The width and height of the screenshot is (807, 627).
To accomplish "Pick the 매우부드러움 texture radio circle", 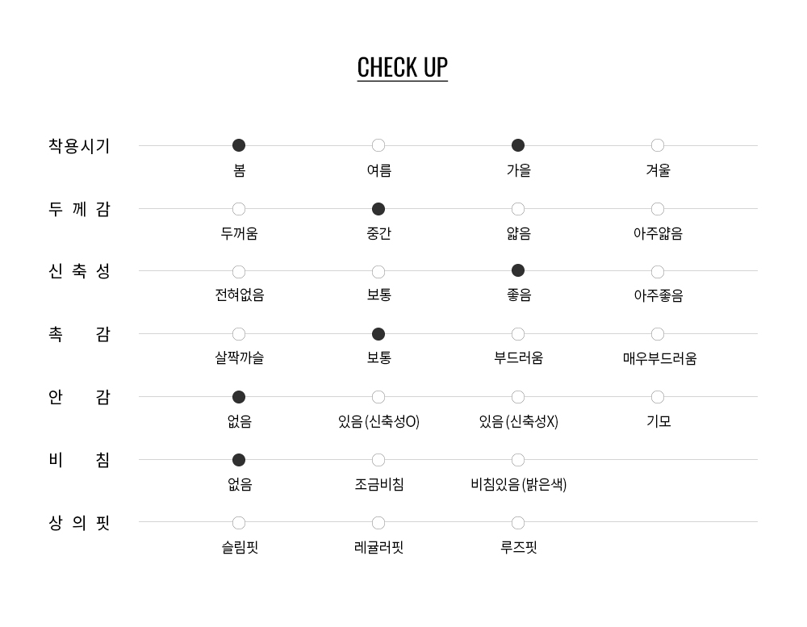I will (658, 334).
